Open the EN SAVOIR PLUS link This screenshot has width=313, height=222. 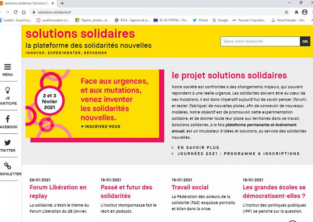(x=198, y=148)
